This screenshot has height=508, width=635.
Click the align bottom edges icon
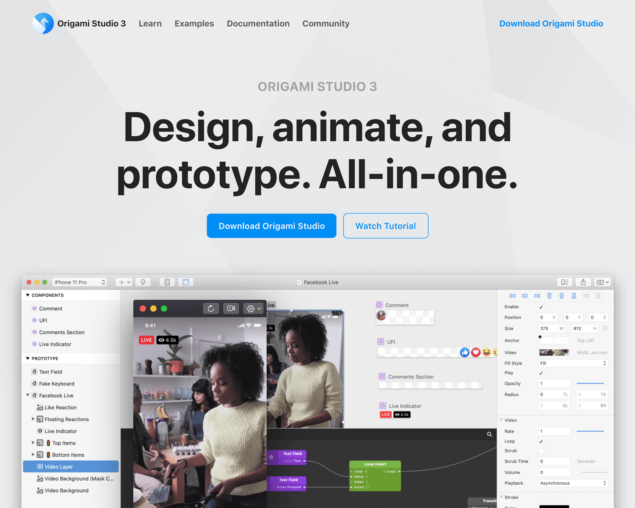(x=574, y=296)
